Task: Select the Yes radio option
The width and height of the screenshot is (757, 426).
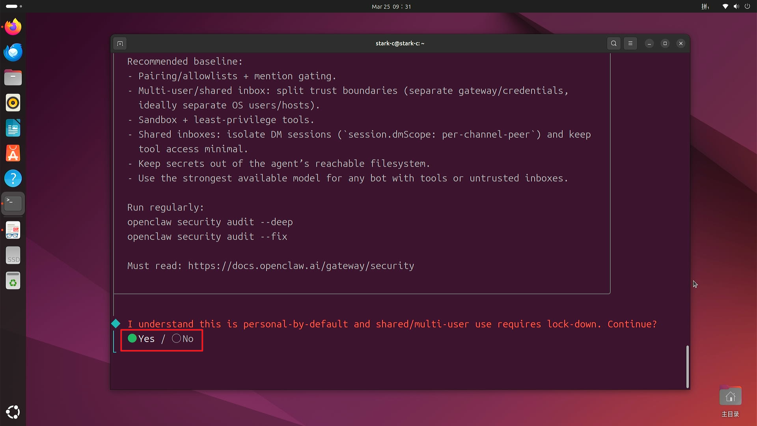Action: (132, 338)
